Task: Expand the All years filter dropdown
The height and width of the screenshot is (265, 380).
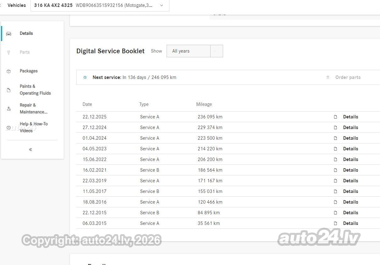Action: click(x=195, y=51)
